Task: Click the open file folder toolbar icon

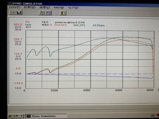Action: point(12,13)
